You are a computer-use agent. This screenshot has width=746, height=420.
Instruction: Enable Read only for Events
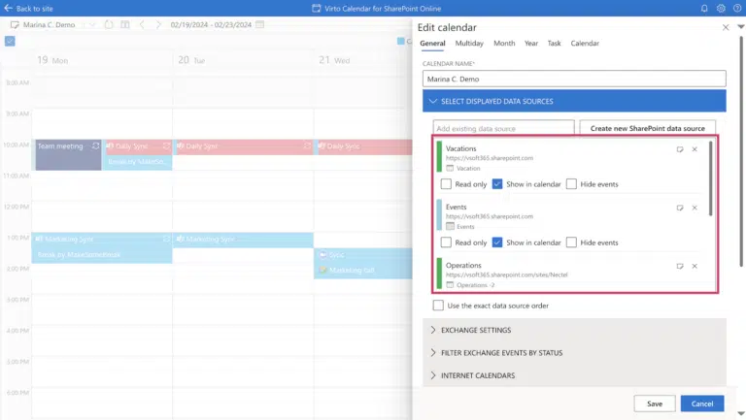click(x=446, y=242)
